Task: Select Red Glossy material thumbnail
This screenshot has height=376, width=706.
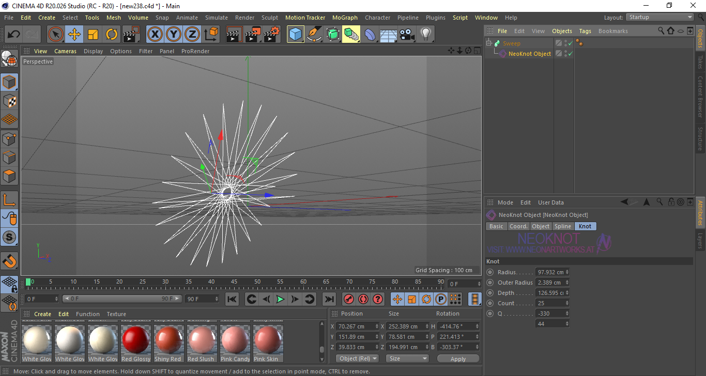Action: [x=136, y=343]
